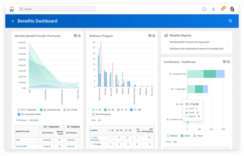The height and width of the screenshot is (156, 244).
Task: Go back using the dashboard arrow
Action: click(x=13, y=21)
